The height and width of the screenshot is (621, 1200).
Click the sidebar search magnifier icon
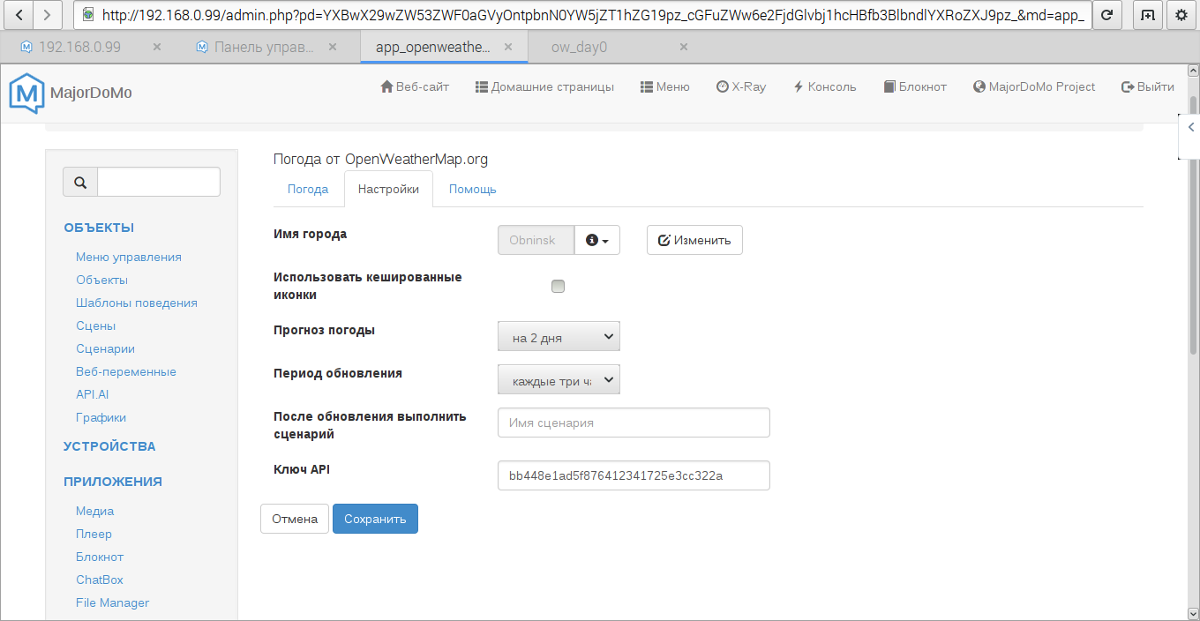pyautogui.click(x=80, y=182)
